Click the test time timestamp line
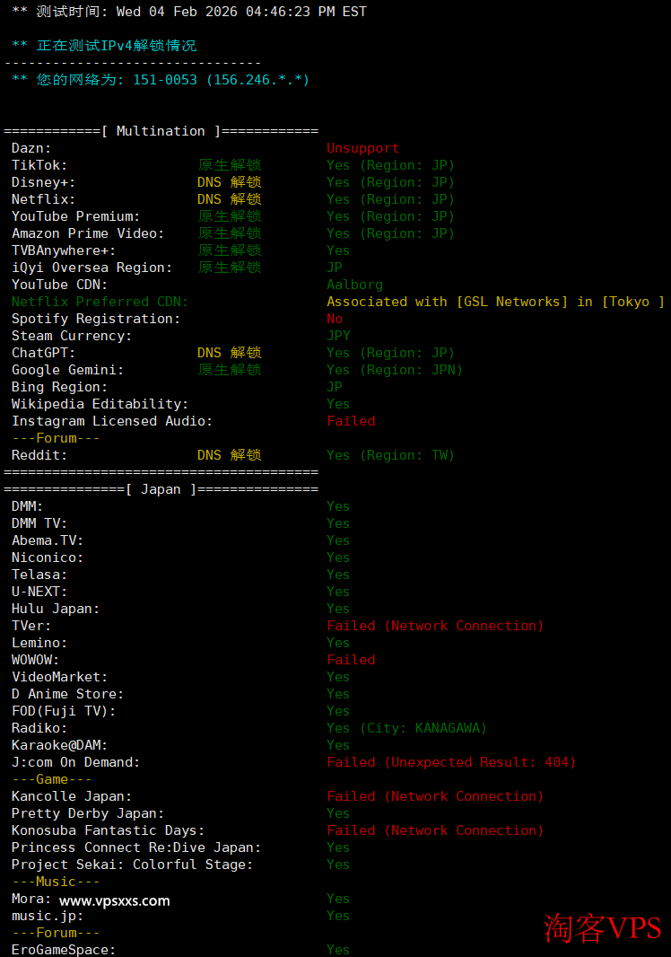671x957 pixels. (189, 12)
